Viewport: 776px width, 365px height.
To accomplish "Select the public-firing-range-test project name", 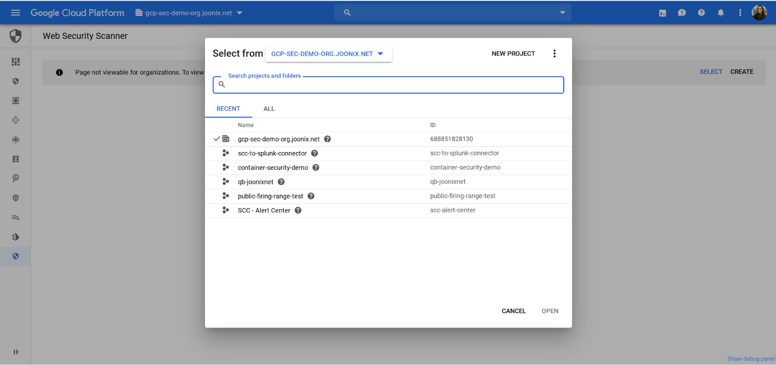I will coord(270,196).
